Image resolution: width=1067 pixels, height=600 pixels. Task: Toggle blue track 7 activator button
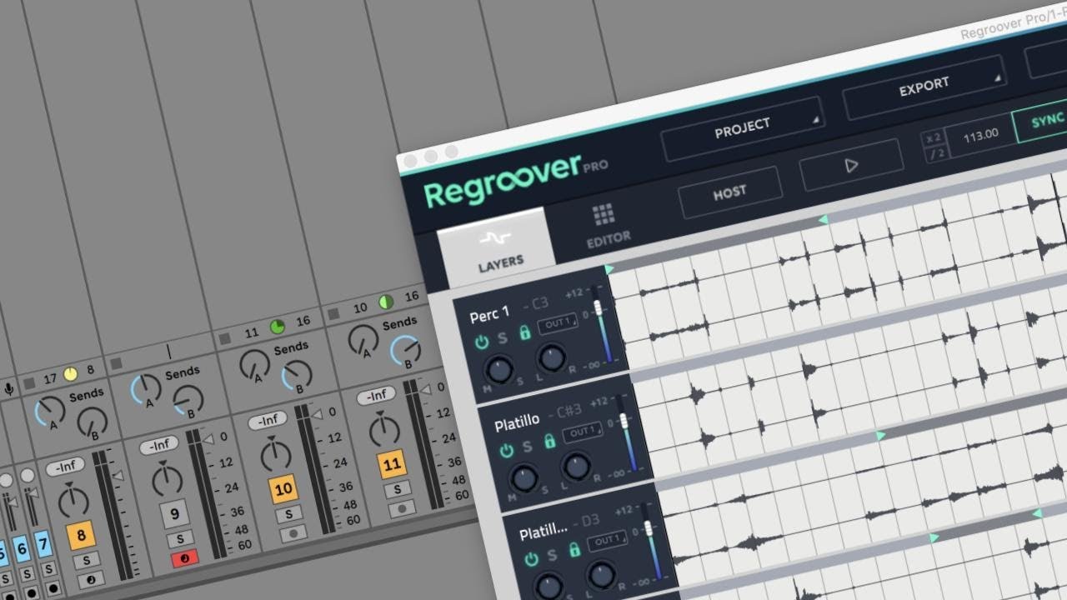click(43, 545)
